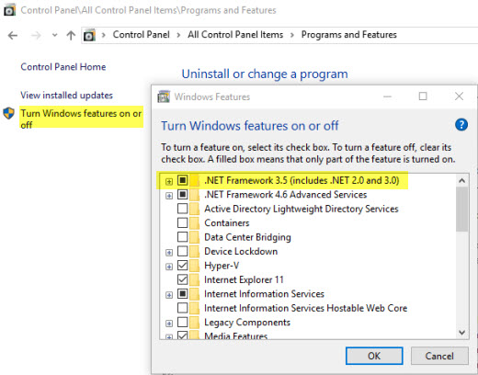
Task: Open the View installed updates link
Action: coord(66,96)
